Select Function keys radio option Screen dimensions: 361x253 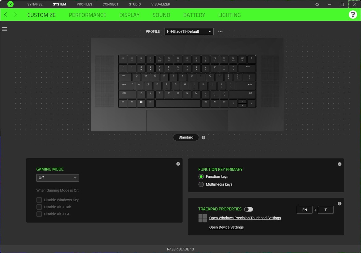click(x=201, y=177)
